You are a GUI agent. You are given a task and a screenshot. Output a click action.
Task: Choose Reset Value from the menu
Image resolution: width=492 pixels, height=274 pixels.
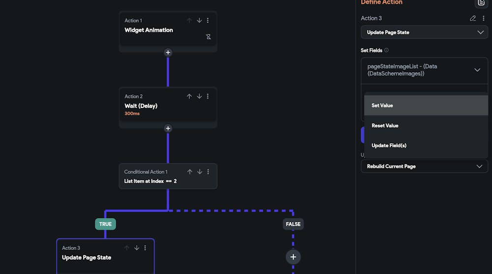click(385, 126)
